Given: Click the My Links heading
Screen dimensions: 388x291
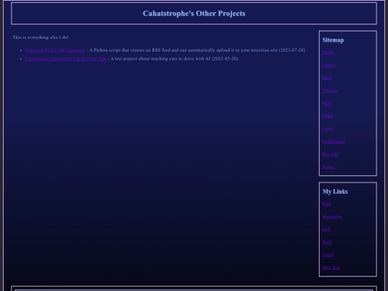Looking at the screenshot, I should click(335, 192).
